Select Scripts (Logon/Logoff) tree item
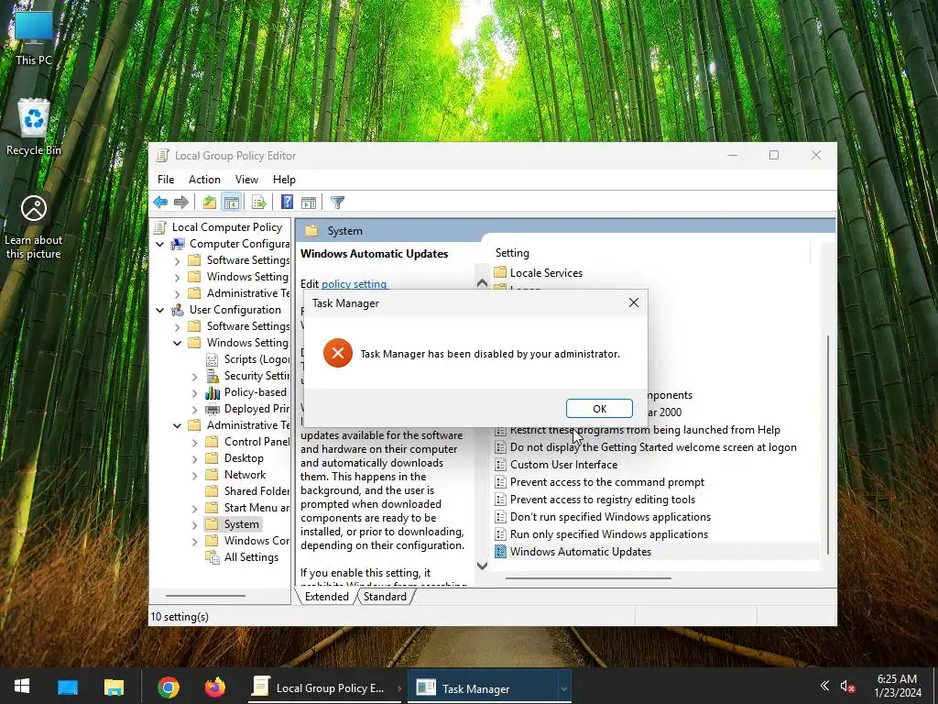 click(x=256, y=359)
